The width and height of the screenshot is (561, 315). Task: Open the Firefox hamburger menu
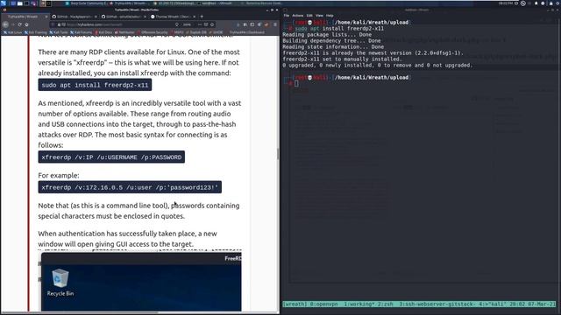click(x=274, y=24)
